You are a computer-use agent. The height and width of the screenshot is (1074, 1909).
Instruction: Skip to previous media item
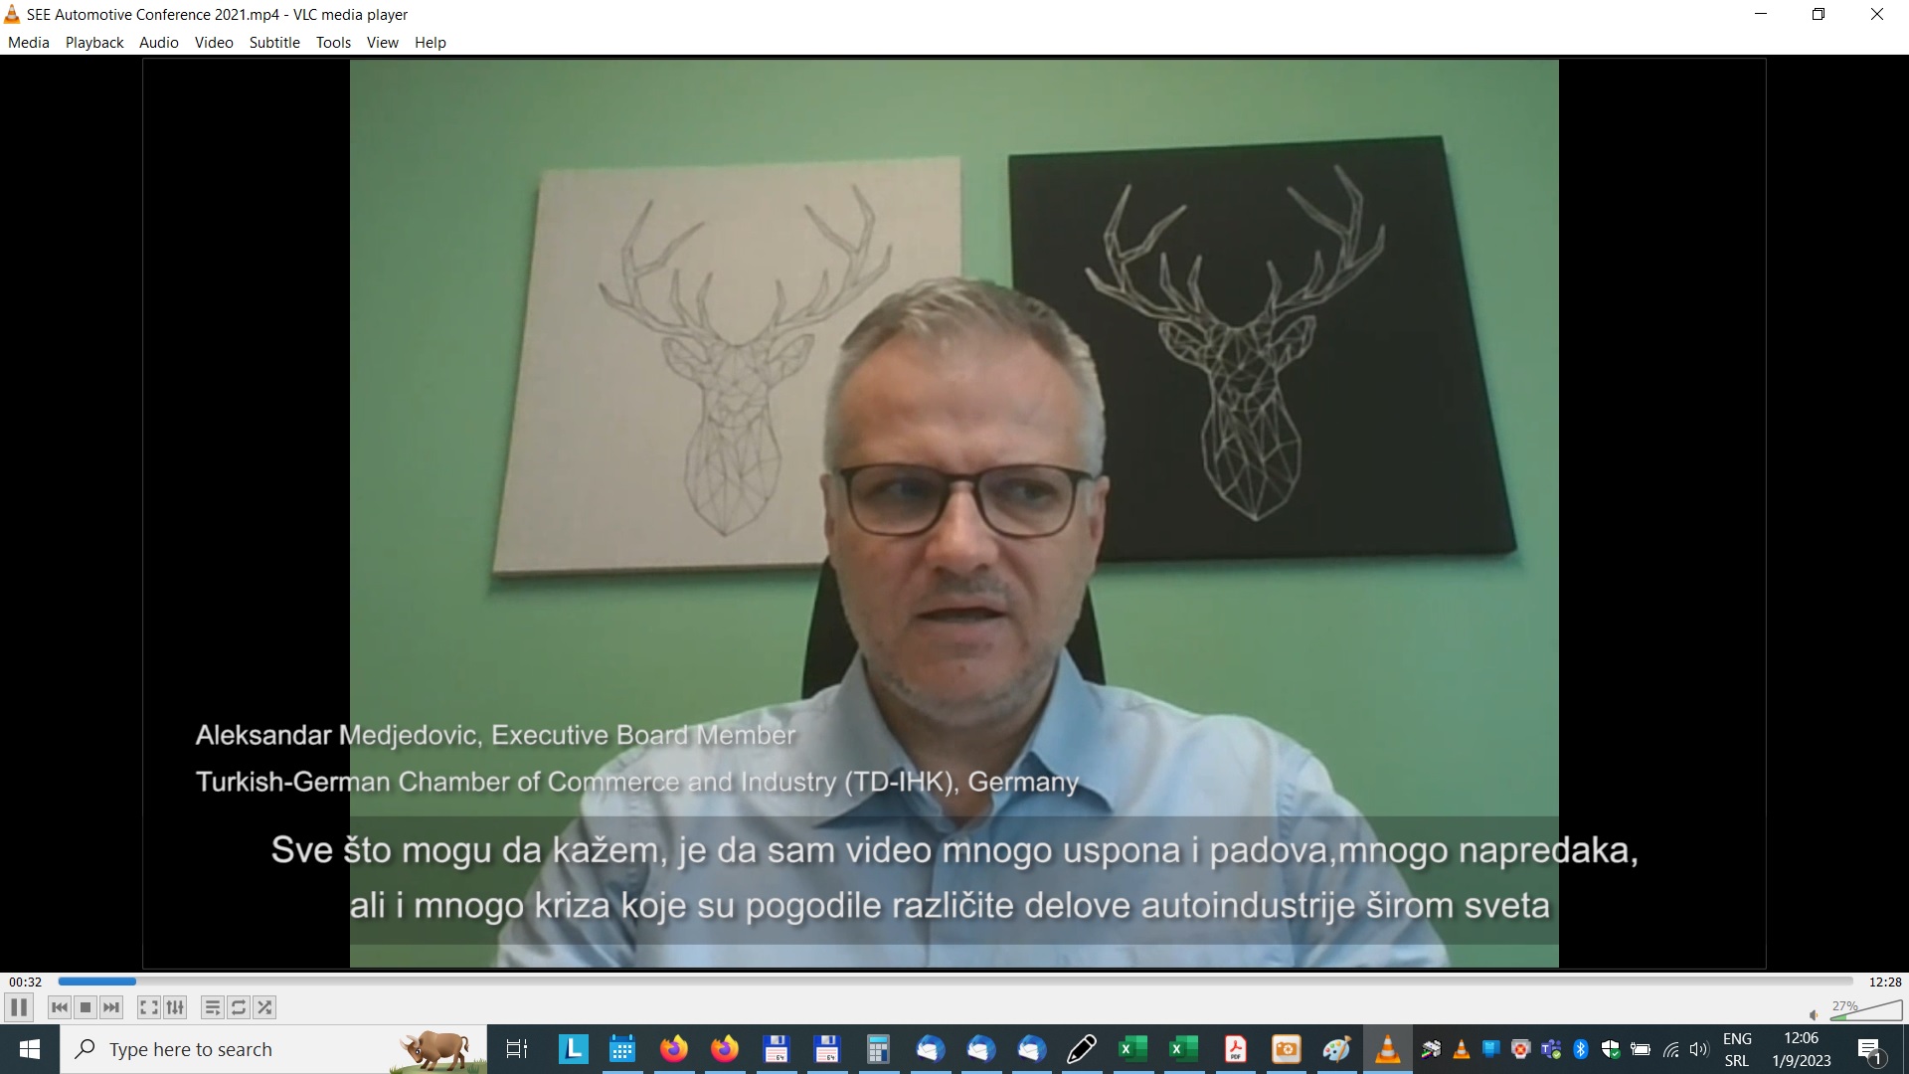[60, 1007]
